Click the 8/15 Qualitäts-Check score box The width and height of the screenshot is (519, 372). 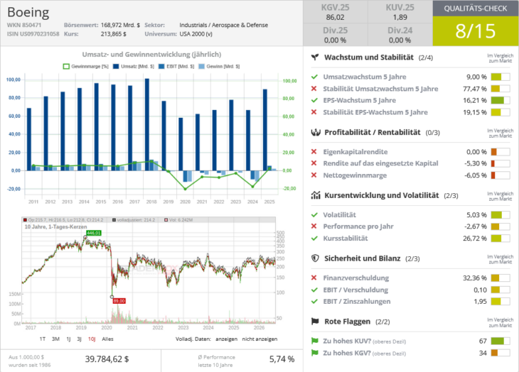click(x=476, y=31)
